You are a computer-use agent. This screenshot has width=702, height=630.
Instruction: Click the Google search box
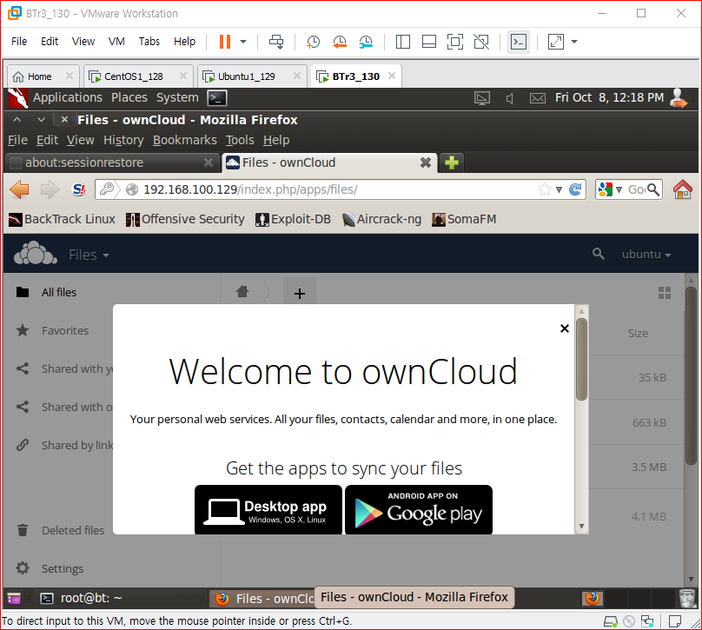click(x=636, y=189)
